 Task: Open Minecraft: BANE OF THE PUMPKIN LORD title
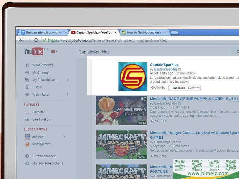point(194,99)
